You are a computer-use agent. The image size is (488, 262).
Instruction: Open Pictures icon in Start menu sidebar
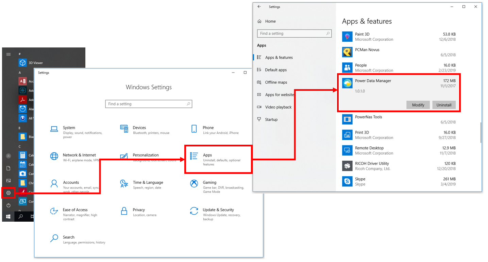click(x=9, y=181)
